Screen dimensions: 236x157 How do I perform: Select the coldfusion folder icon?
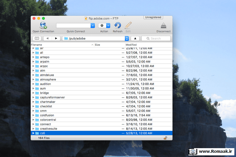[x=37, y=115]
